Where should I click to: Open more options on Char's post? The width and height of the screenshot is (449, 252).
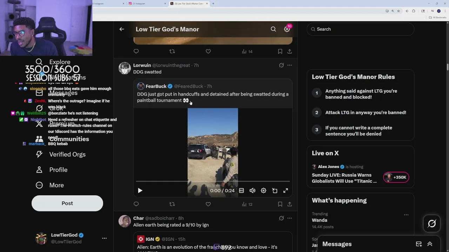pos(289,218)
